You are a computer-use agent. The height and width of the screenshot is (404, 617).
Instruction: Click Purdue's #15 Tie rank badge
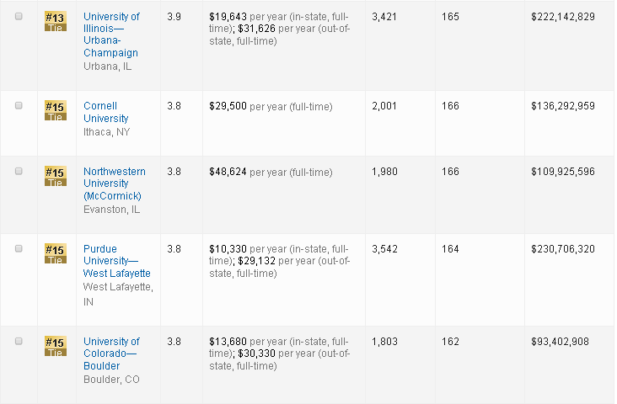click(x=55, y=253)
